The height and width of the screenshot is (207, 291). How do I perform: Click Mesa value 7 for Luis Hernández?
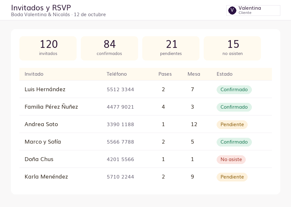[x=192, y=90]
